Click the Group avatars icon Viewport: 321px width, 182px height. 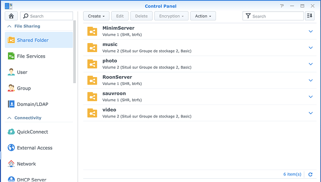(11, 88)
